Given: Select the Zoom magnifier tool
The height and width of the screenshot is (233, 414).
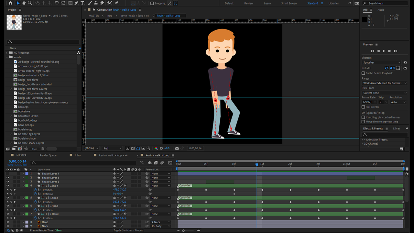Looking at the screenshot, I should click(30, 3).
